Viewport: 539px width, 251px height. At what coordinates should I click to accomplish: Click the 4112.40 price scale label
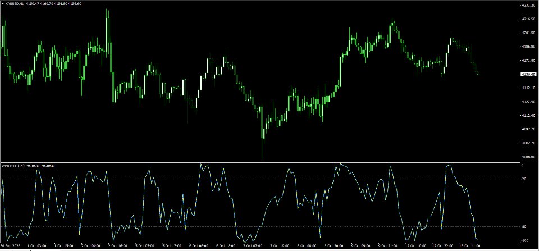528,116
